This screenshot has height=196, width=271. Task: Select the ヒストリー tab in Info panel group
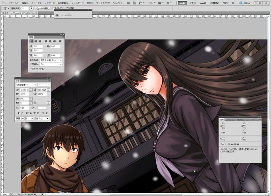(x=251, y=120)
